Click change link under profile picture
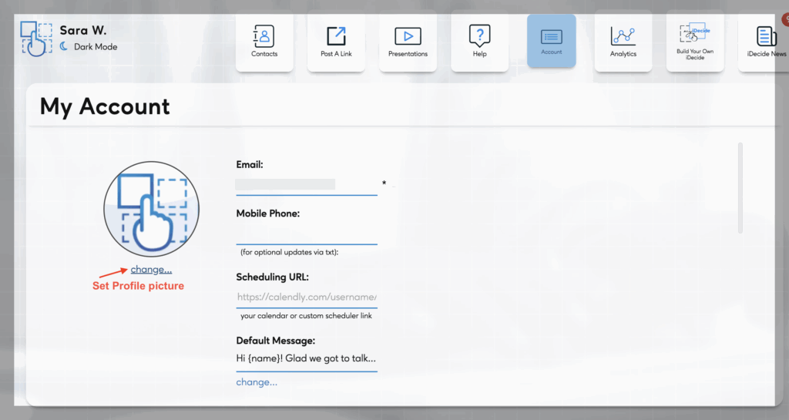This screenshot has width=789, height=420. (x=151, y=269)
